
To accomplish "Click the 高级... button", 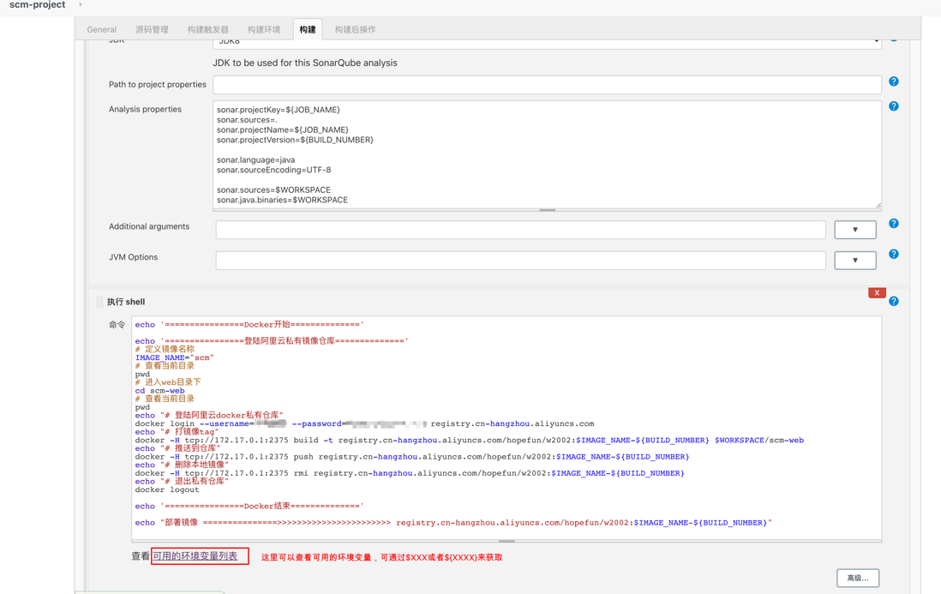I will click(x=858, y=578).
